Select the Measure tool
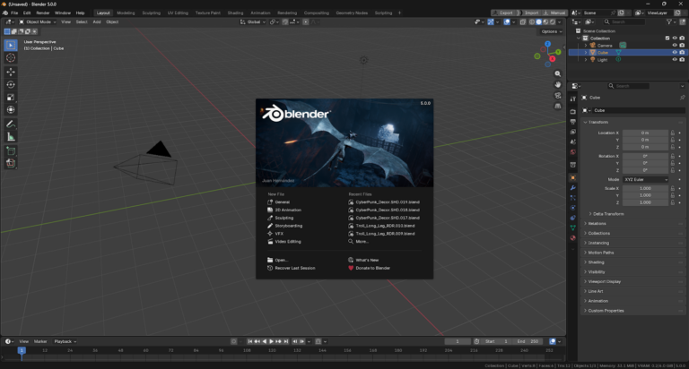The height and width of the screenshot is (369, 689). (x=11, y=137)
